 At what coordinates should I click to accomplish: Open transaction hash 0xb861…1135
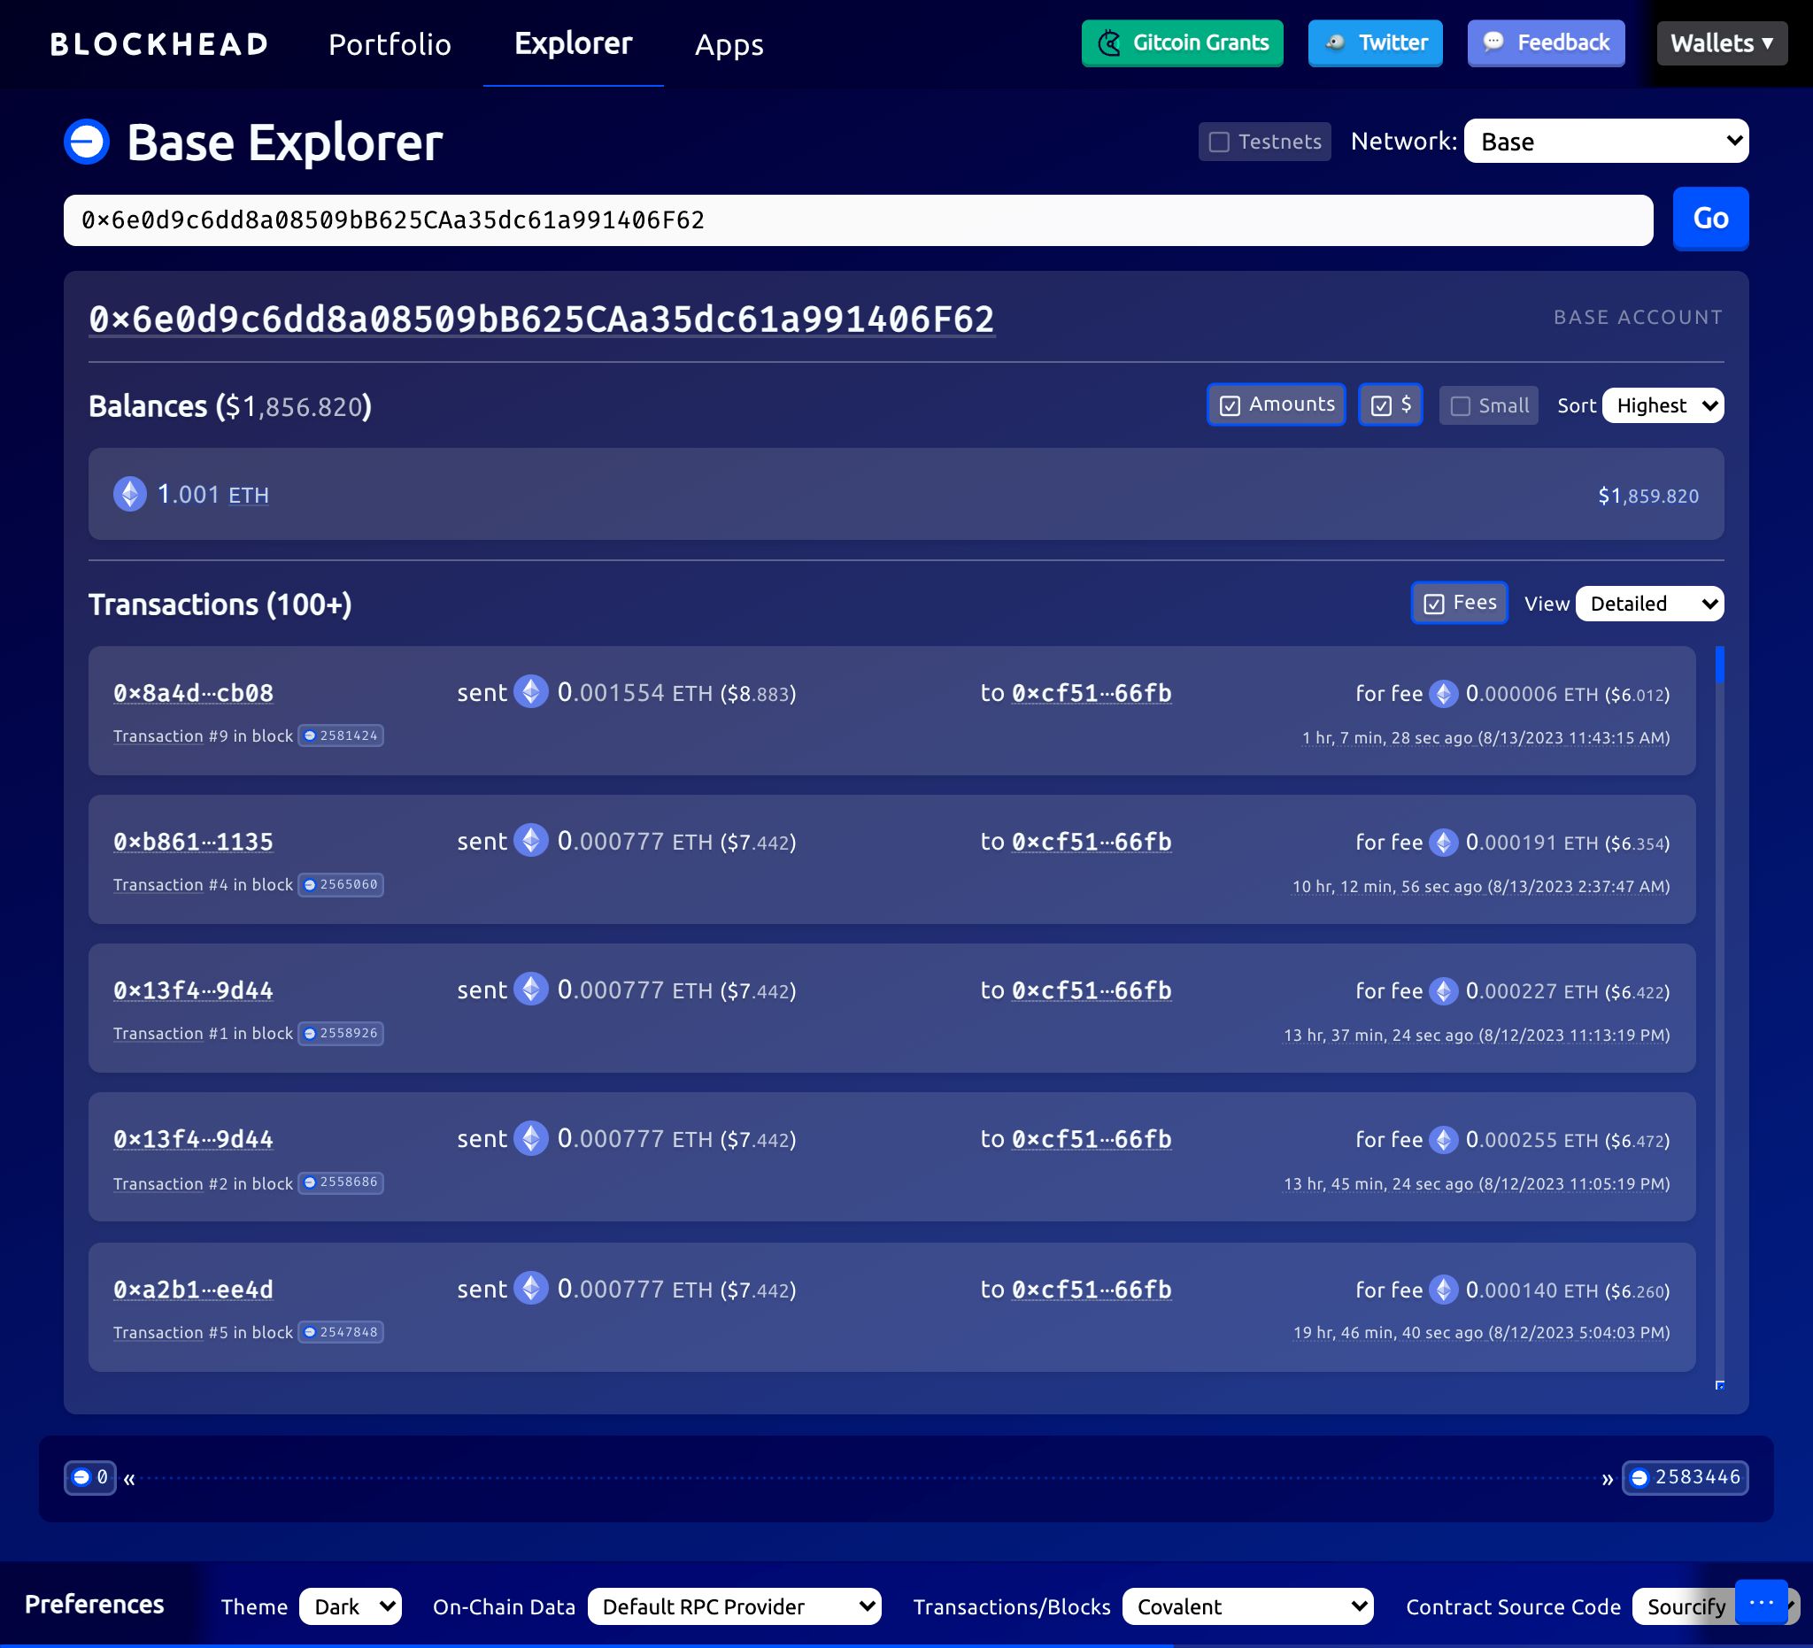tap(193, 842)
